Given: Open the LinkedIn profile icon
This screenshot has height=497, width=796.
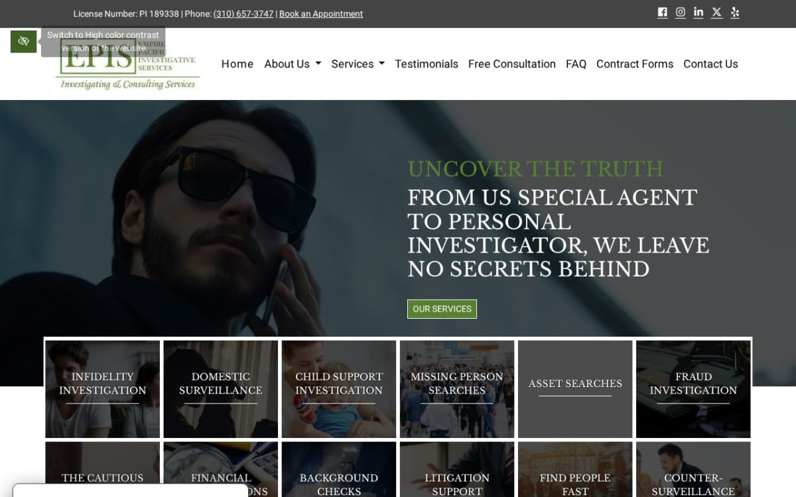Looking at the screenshot, I should tap(698, 12).
